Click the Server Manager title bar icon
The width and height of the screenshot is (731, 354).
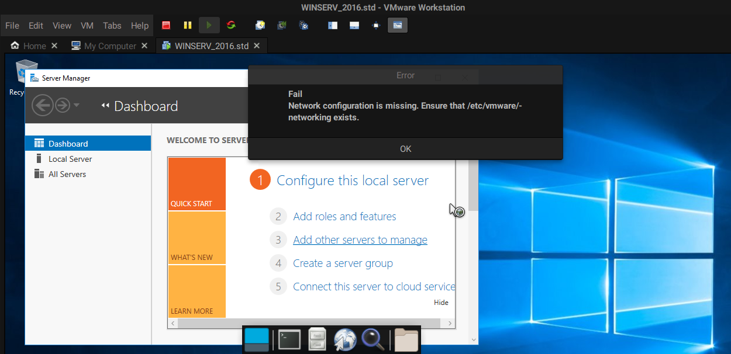[35, 78]
